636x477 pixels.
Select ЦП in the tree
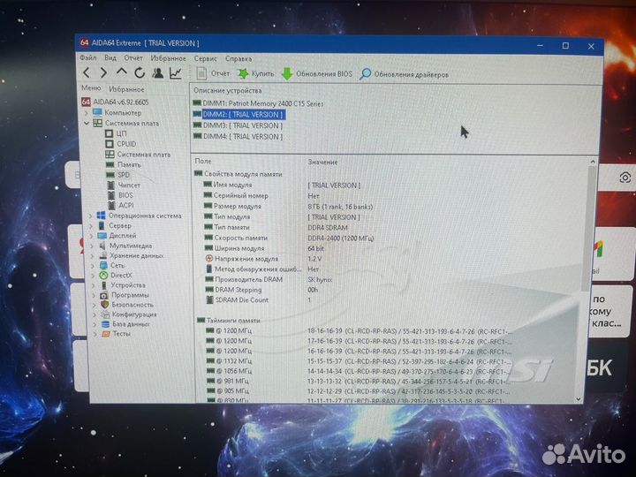click(117, 133)
